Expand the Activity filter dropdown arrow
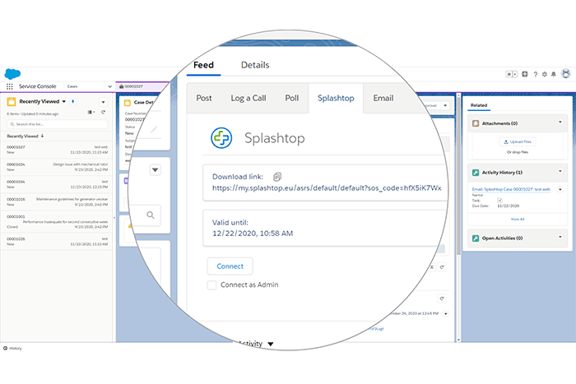576x384 pixels. 271,345
